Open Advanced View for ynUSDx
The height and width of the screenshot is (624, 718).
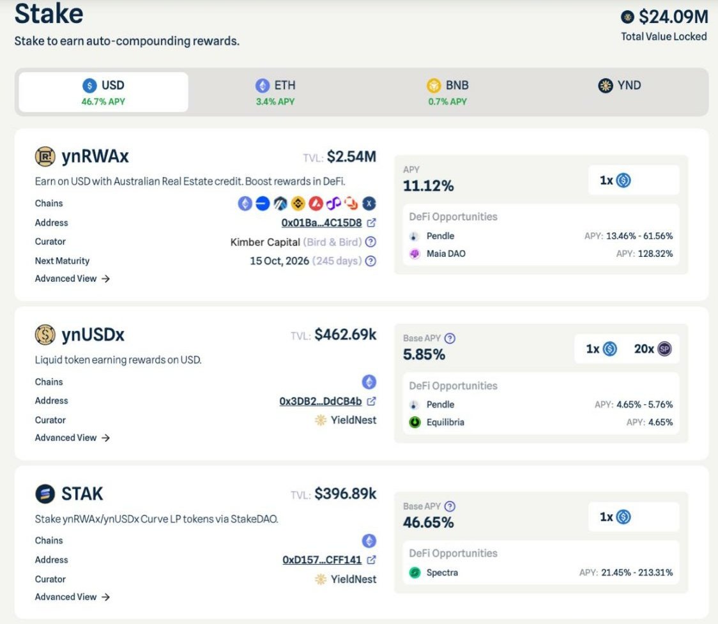pos(72,438)
